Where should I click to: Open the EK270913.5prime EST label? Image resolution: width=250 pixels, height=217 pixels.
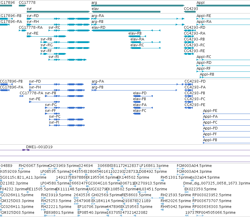[x=150, y=183]
